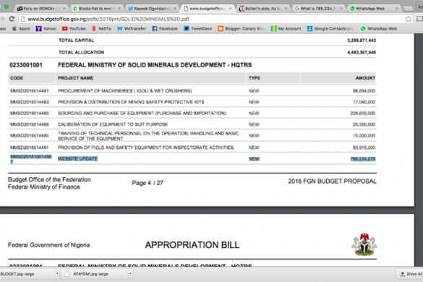Open the downloaded KFAYEMI.jpg-large file
This screenshot has width=423, height=282.
(94, 274)
